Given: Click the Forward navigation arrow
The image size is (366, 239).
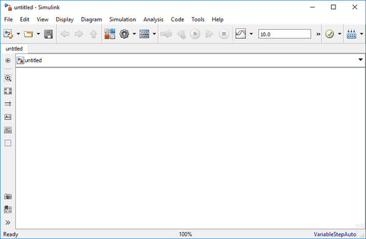Looking at the screenshot, I should click(x=79, y=34).
